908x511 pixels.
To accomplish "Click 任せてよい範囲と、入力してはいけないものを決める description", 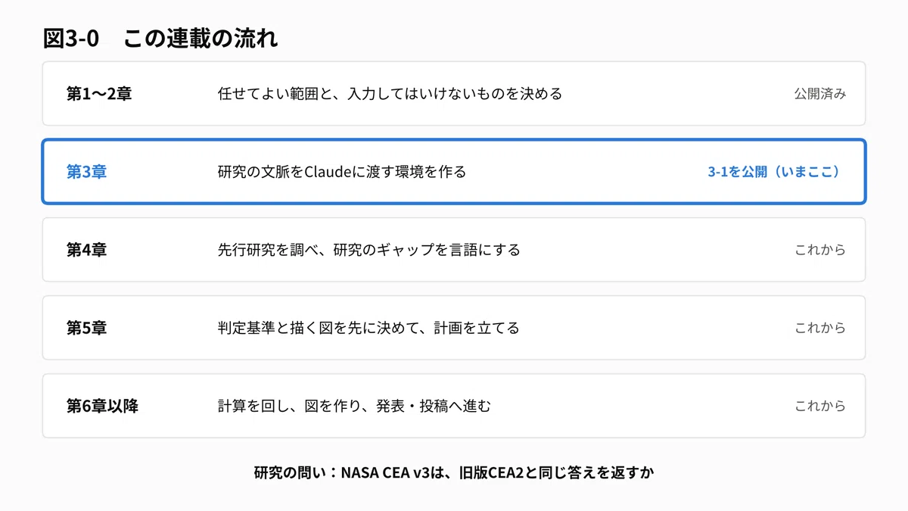I will (x=390, y=94).
